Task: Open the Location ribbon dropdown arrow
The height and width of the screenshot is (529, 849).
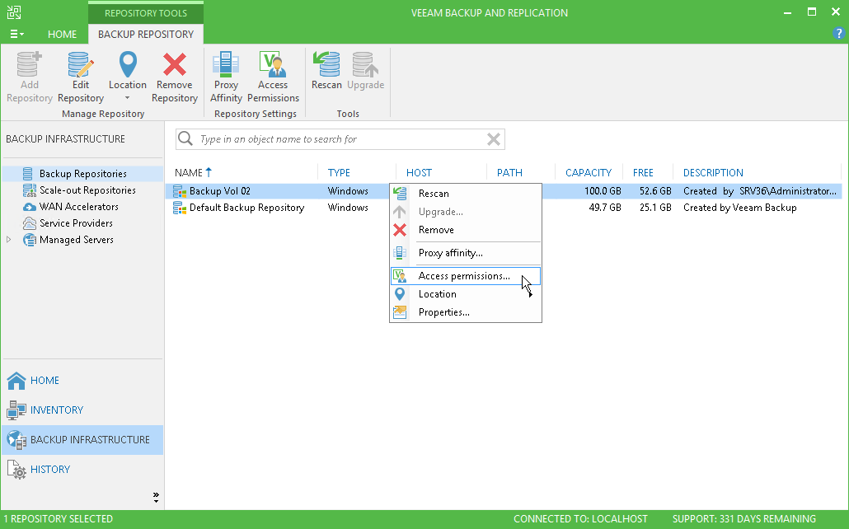Action: point(127,98)
